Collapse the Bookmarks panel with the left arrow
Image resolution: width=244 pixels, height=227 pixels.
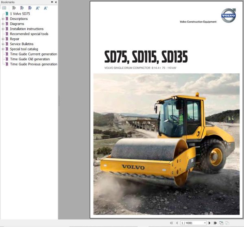pos(56,2)
